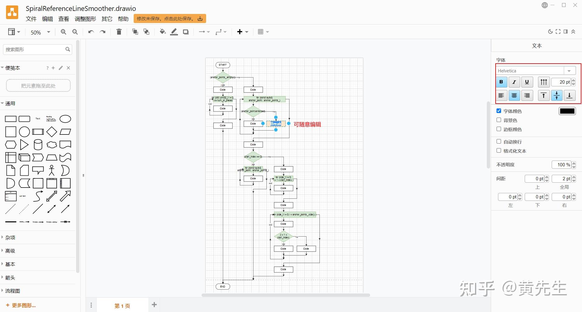Screen dimensions: 582x312
Task: Open the 编辑 menu
Action: click(x=47, y=19)
